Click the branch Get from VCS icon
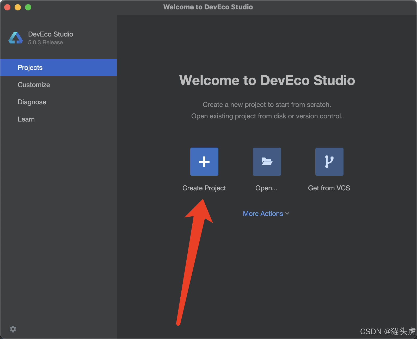Viewport: 417px width, 339px height. [329, 162]
